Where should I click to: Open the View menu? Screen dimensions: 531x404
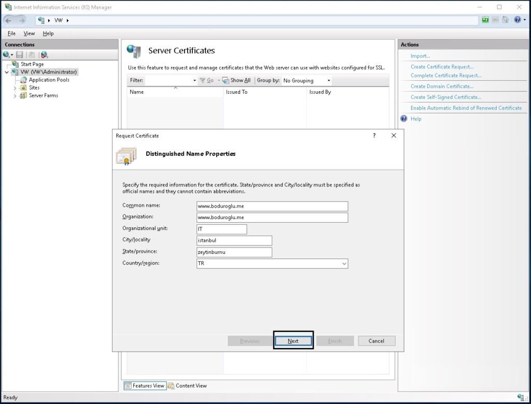click(x=29, y=33)
